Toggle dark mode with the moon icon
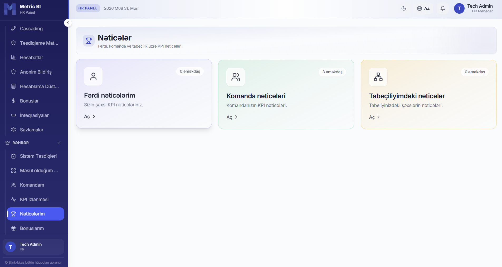This screenshot has width=502, height=267. [x=403, y=8]
